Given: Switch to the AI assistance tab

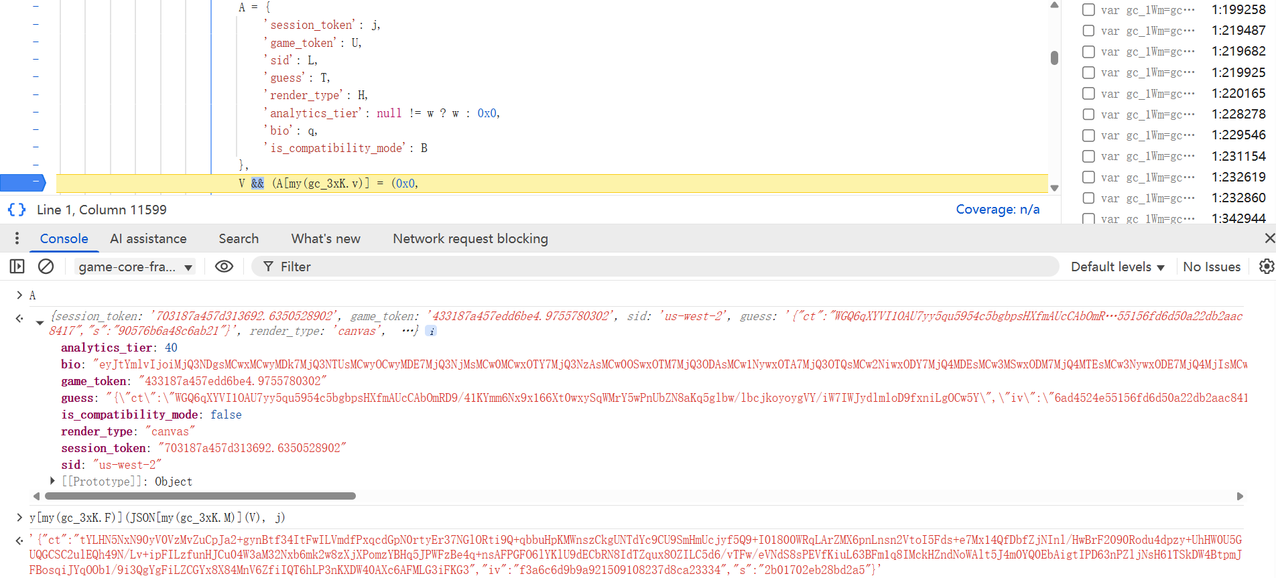Looking at the screenshot, I should 148,238.
